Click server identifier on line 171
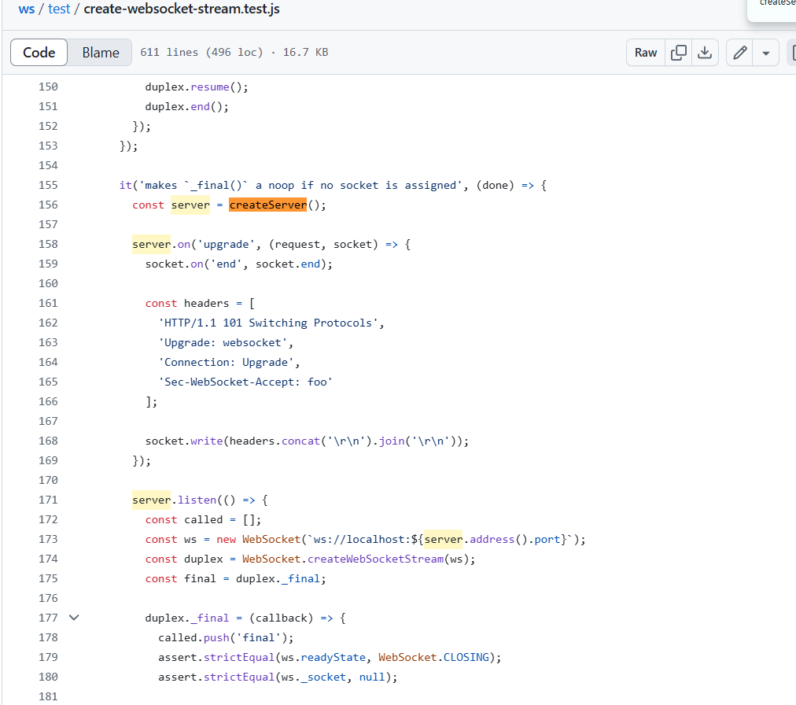Screen dimensions: 796x705 151,500
